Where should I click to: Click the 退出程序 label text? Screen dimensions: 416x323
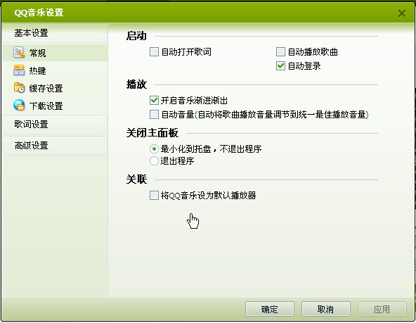point(177,161)
